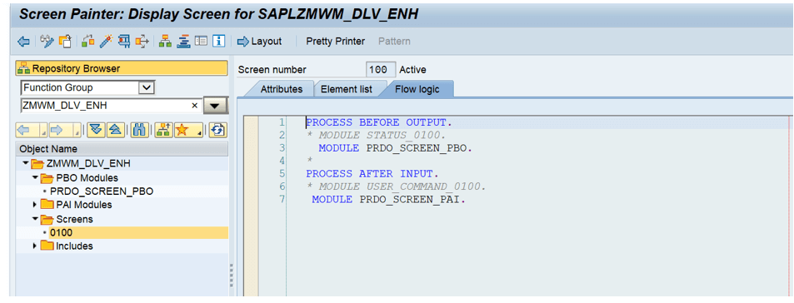
Task: Click the PROCESS AFTER INPUT code line
Action: tap(372, 174)
